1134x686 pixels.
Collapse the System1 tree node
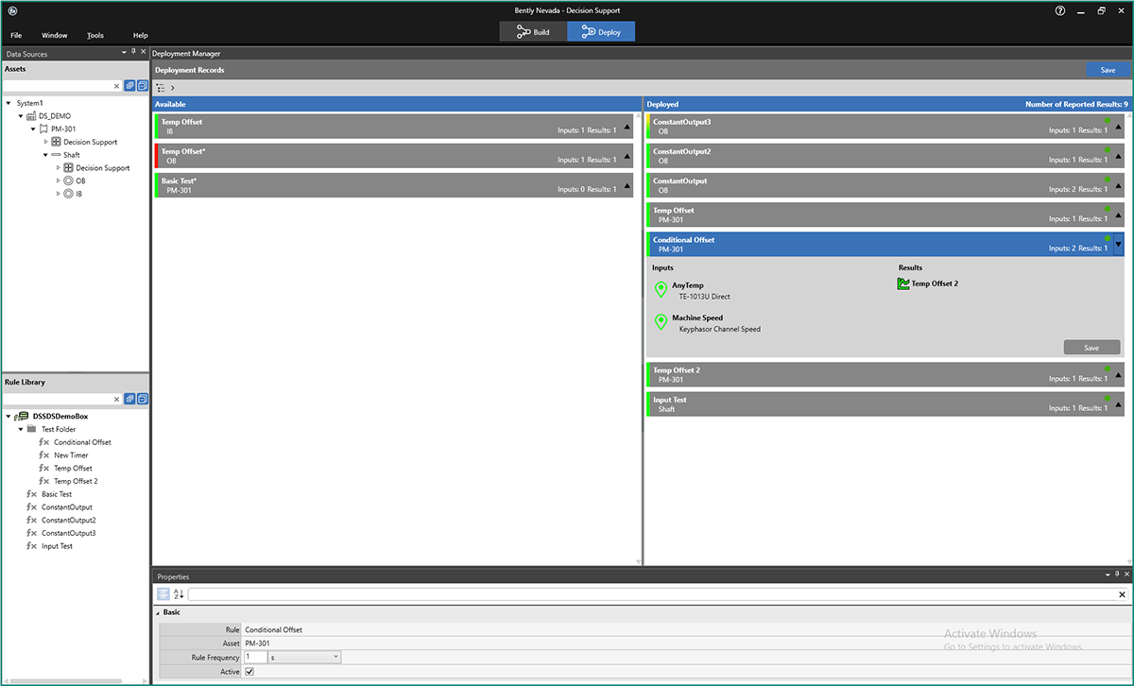click(9, 103)
